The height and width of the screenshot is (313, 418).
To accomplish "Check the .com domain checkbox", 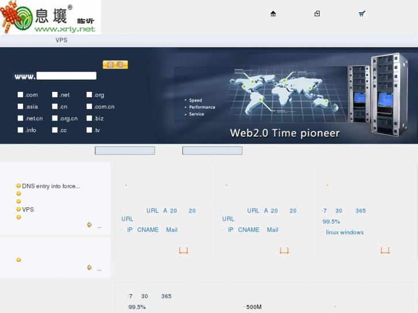I will [x=21, y=95].
